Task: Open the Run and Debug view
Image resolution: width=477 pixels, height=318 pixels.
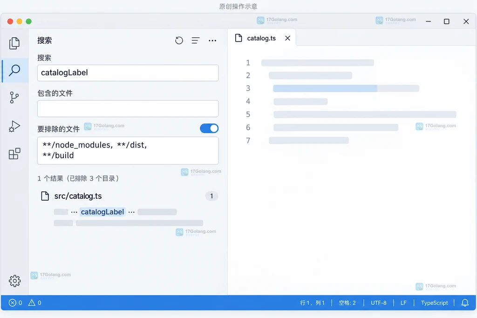Action: (14, 126)
